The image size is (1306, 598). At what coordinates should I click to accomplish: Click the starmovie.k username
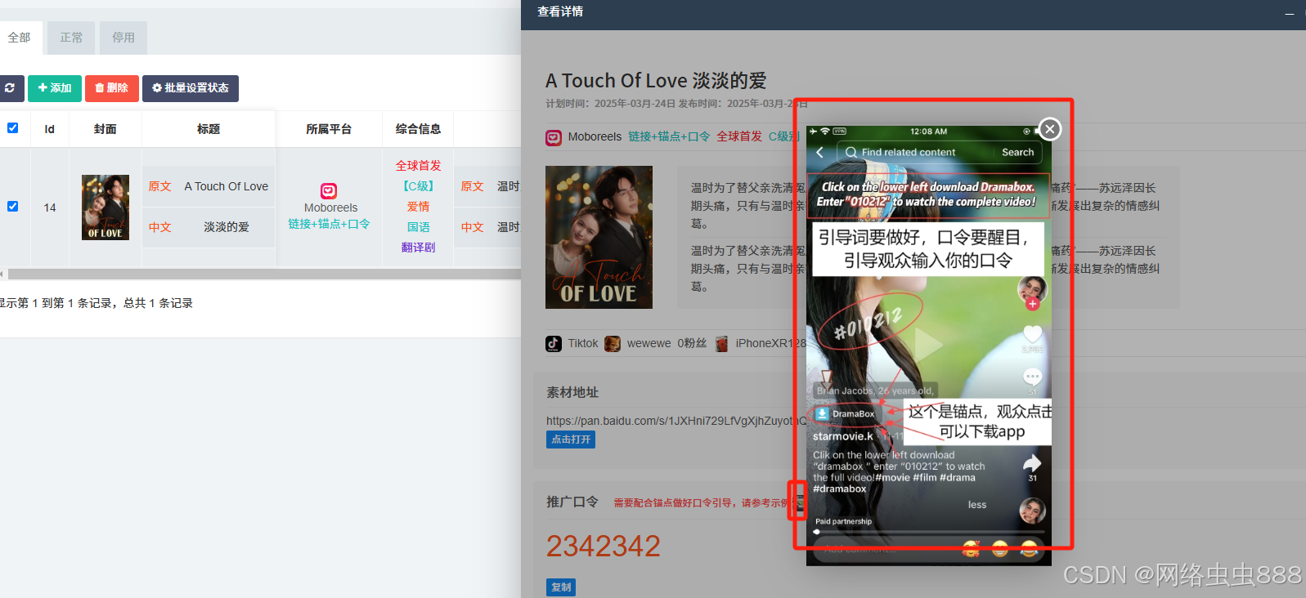click(843, 436)
